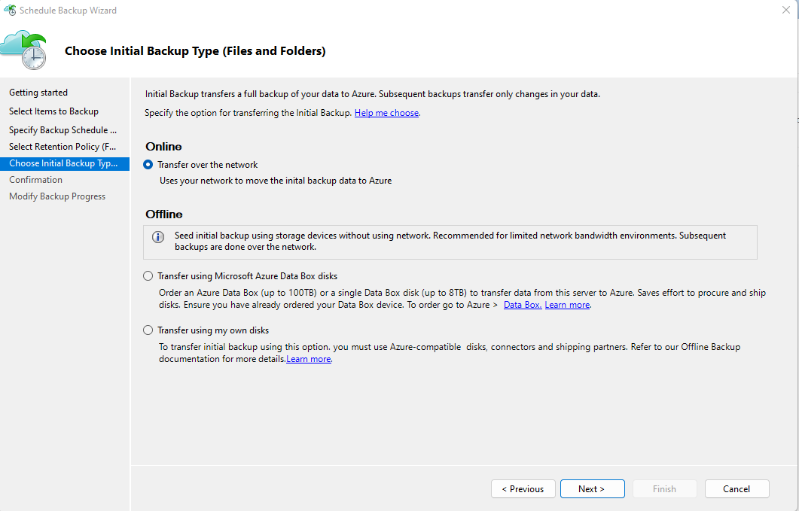Click the Confirmation step in sidebar
The height and width of the screenshot is (511, 799).
(x=35, y=180)
